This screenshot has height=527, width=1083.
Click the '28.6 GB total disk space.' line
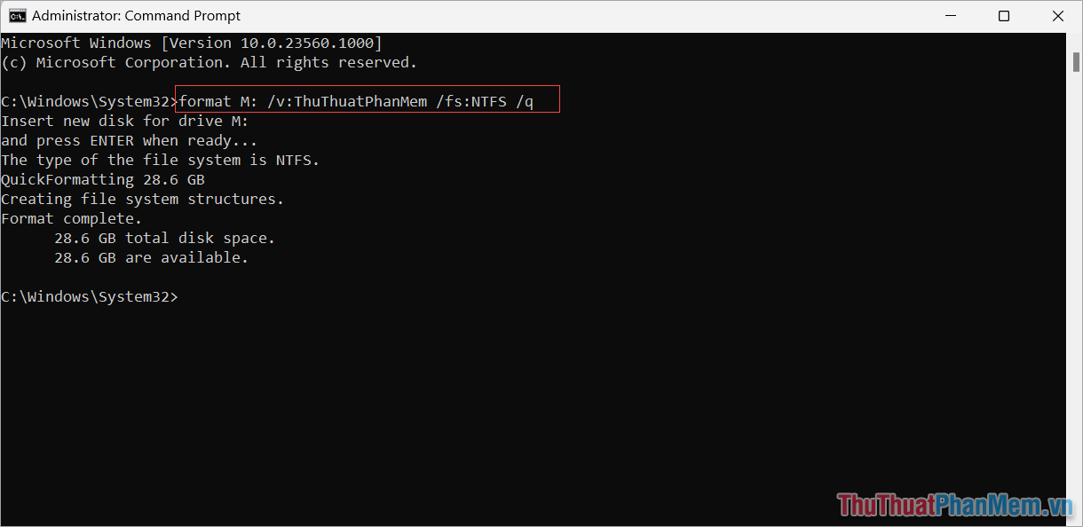[164, 238]
